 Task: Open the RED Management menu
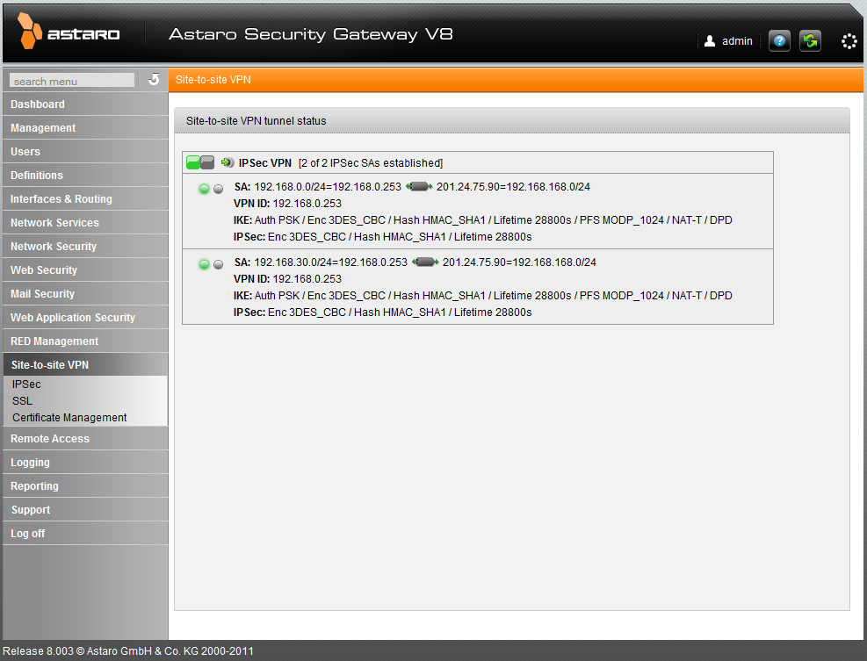pos(86,341)
